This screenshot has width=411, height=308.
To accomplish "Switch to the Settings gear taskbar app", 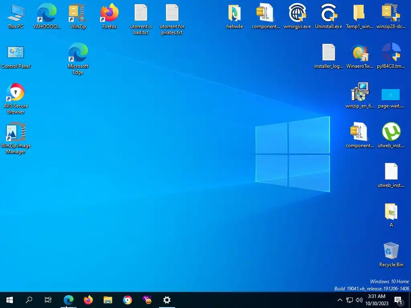I will [167, 300].
